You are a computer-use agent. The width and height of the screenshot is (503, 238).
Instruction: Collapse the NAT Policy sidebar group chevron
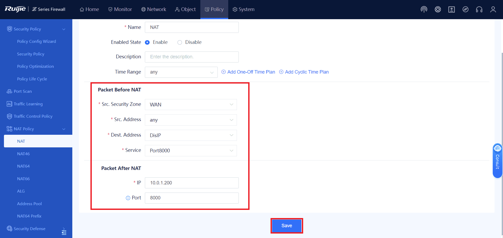(x=64, y=129)
